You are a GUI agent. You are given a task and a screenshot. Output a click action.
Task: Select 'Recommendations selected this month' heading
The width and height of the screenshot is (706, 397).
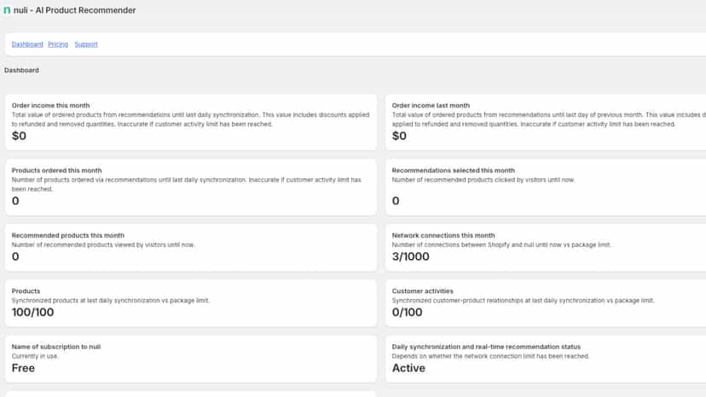(x=454, y=170)
